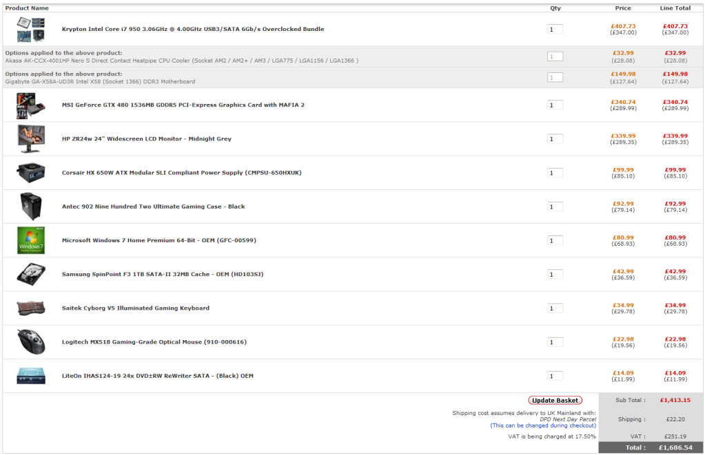Focus the quantity field for the MSI GTX 480
Viewport: 705px width, 455px height.
(555, 105)
